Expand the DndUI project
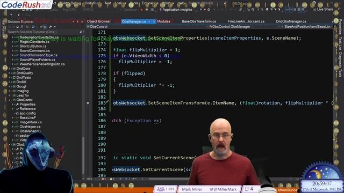This screenshot has width=344, height=193. 10,82
